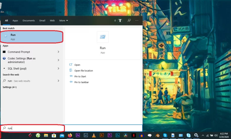Click the rewards trophy icon

[120, 21]
